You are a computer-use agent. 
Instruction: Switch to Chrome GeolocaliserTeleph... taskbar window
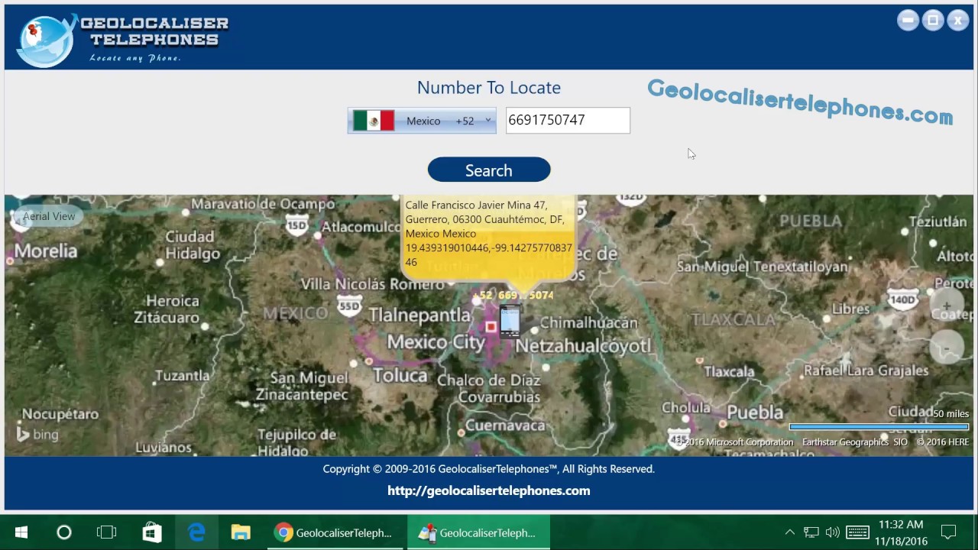[x=335, y=532]
